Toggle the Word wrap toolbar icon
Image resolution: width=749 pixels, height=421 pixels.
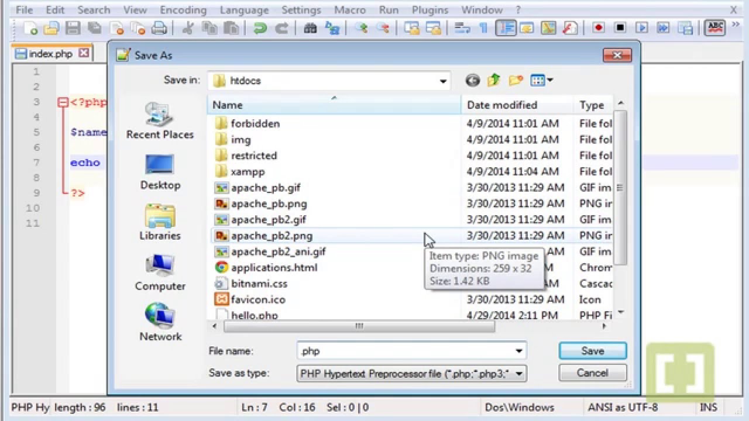(462, 27)
